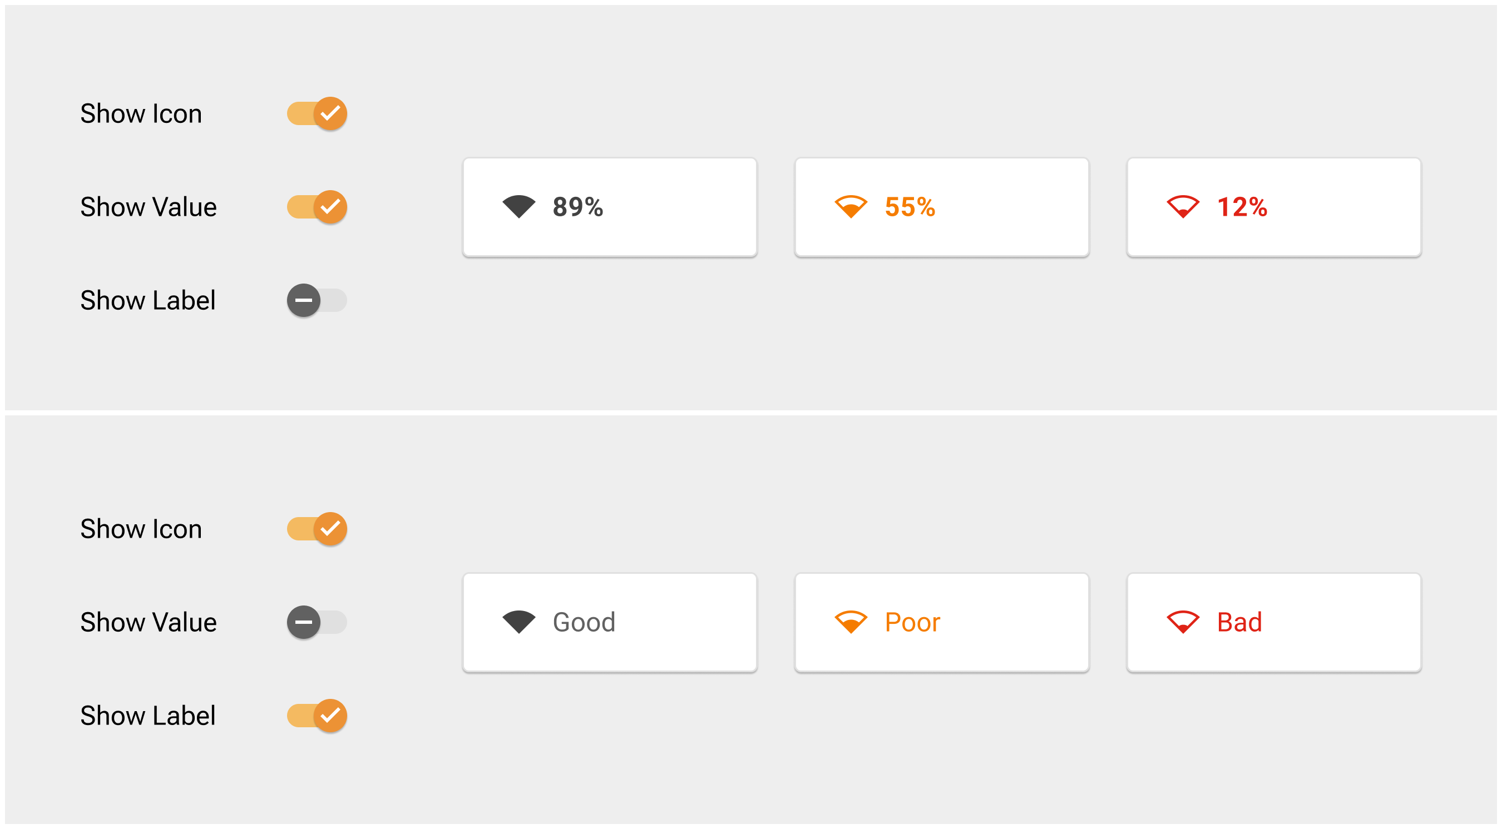Click the top Show Label text
This screenshot has height=829, width=1502.
(x=147, y=300)
